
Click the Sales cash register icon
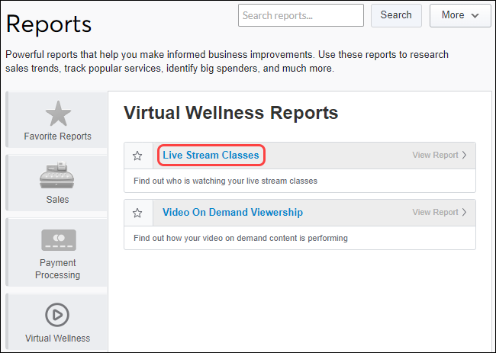pyautogui.click(x=57, y=175)
